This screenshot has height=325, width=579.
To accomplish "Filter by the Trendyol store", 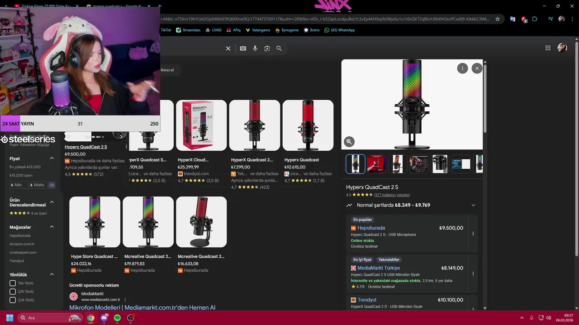I will [x=17, y=261].
